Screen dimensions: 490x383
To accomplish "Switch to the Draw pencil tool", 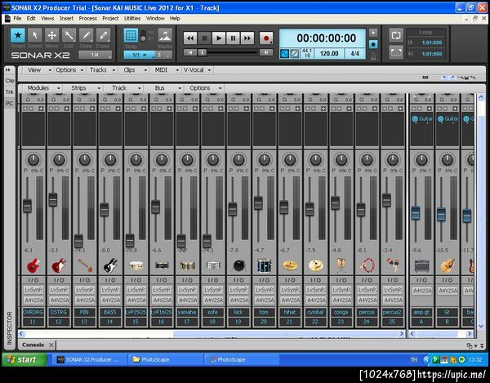I will click(86, 35).
